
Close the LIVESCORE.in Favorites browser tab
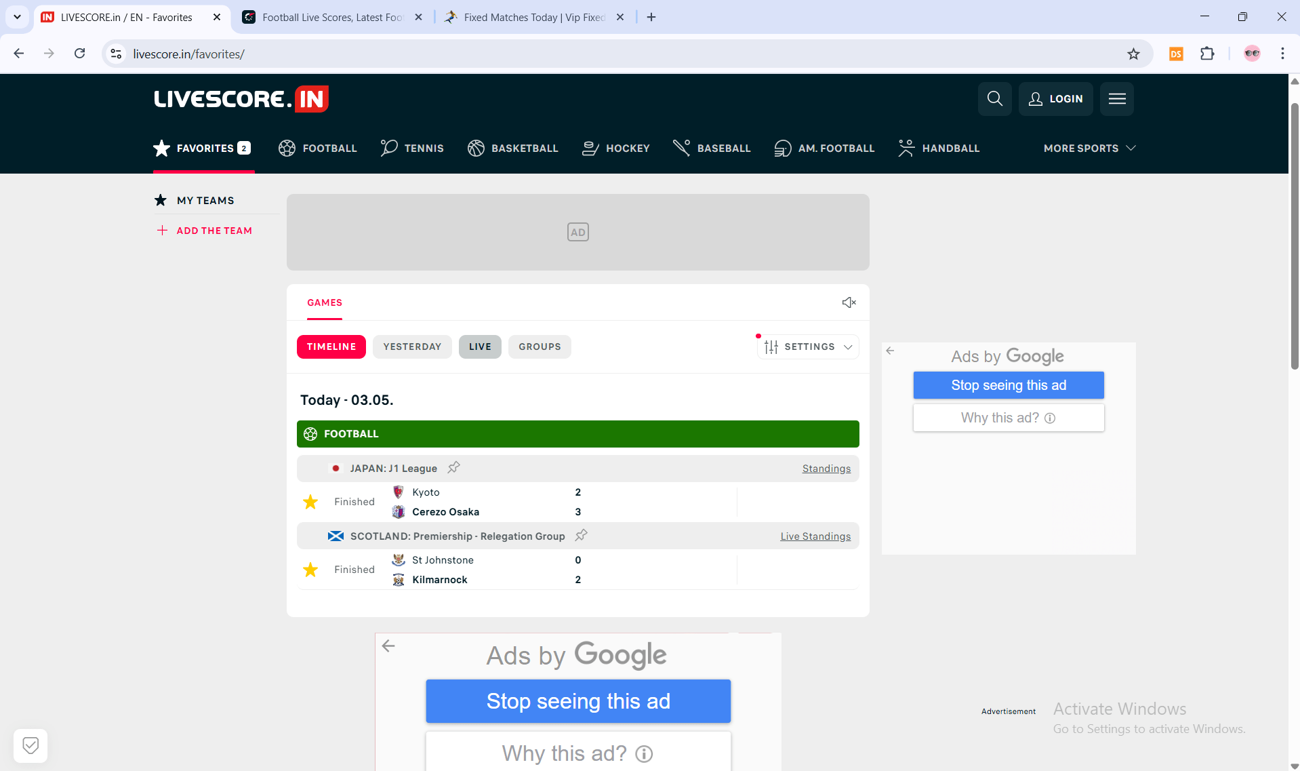point(217,17)
